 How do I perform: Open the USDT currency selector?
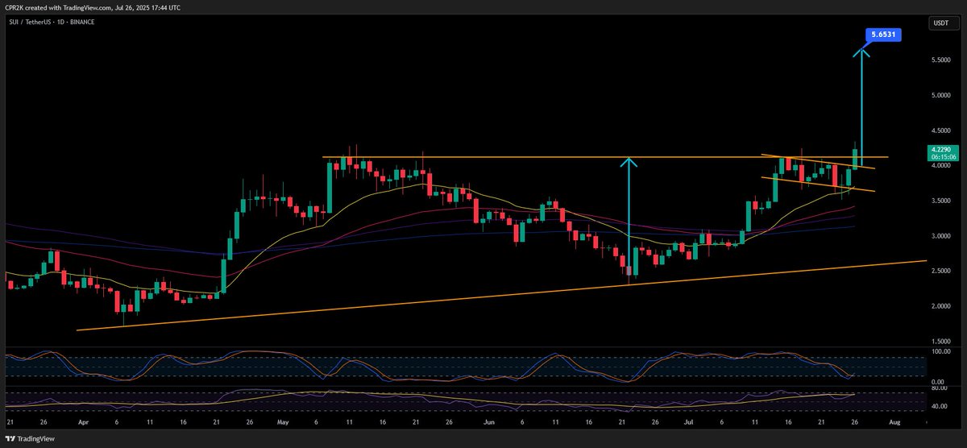click(943, 23)
